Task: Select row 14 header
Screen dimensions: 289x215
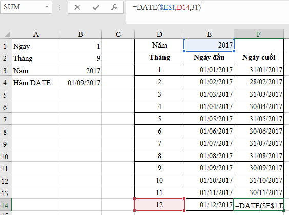Action: click(6, 205)
